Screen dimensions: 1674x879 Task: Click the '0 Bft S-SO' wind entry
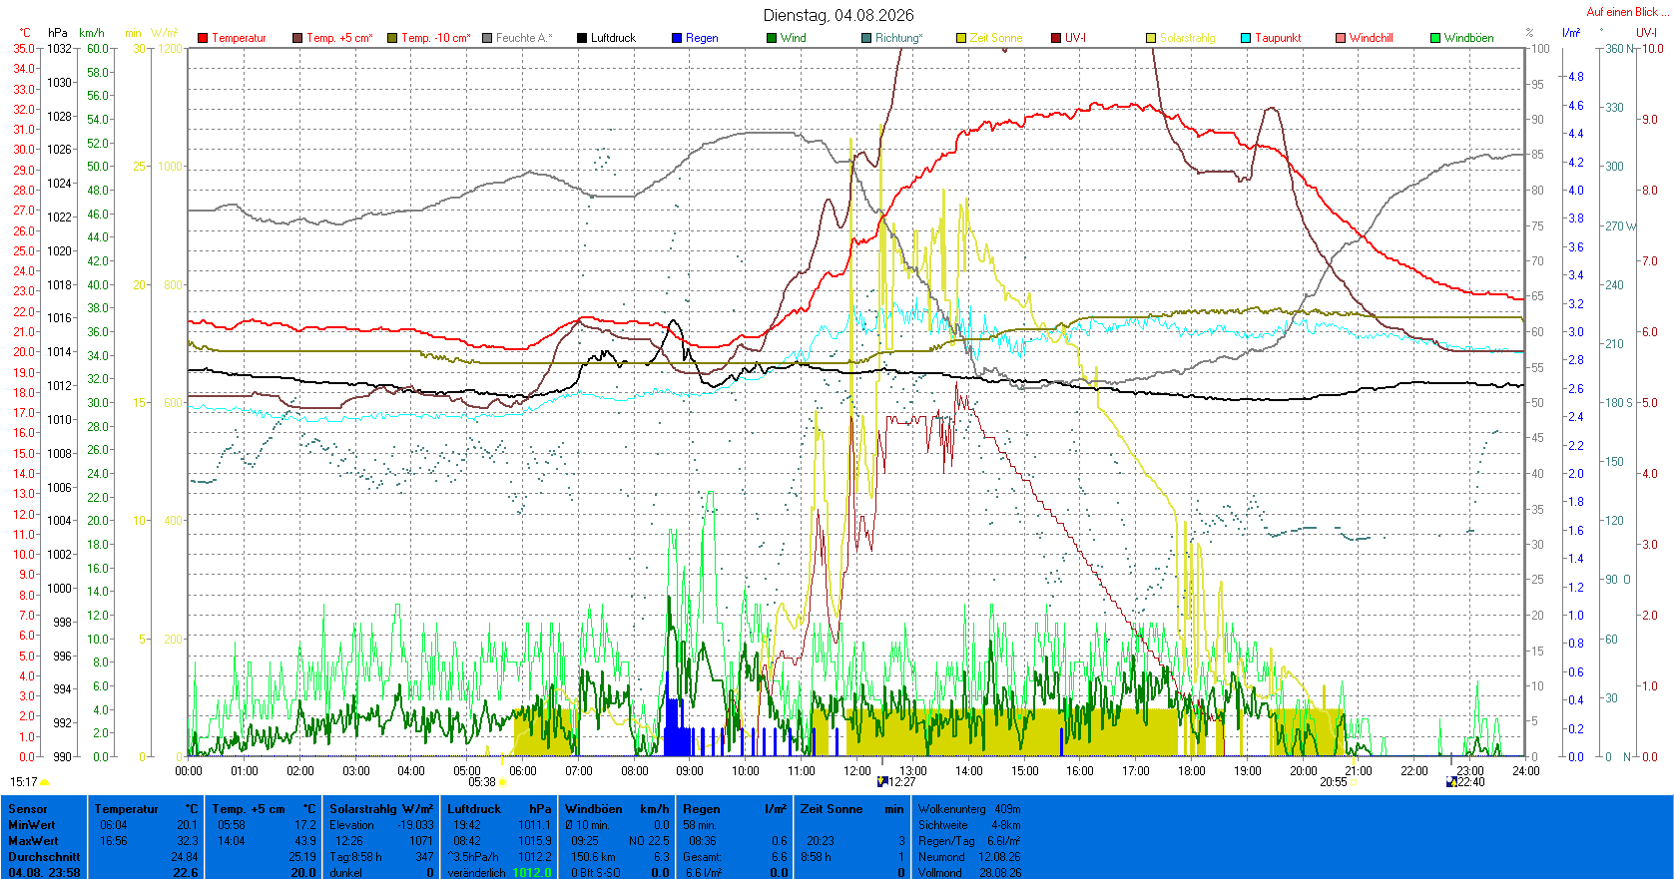(x=595, y=873)
